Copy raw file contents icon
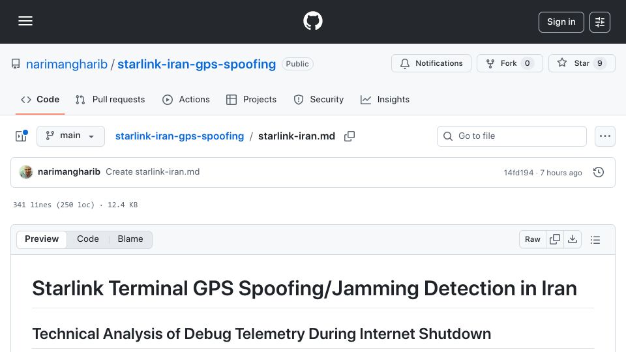Screen dimensions: 626x352 [x=555, y=239]
